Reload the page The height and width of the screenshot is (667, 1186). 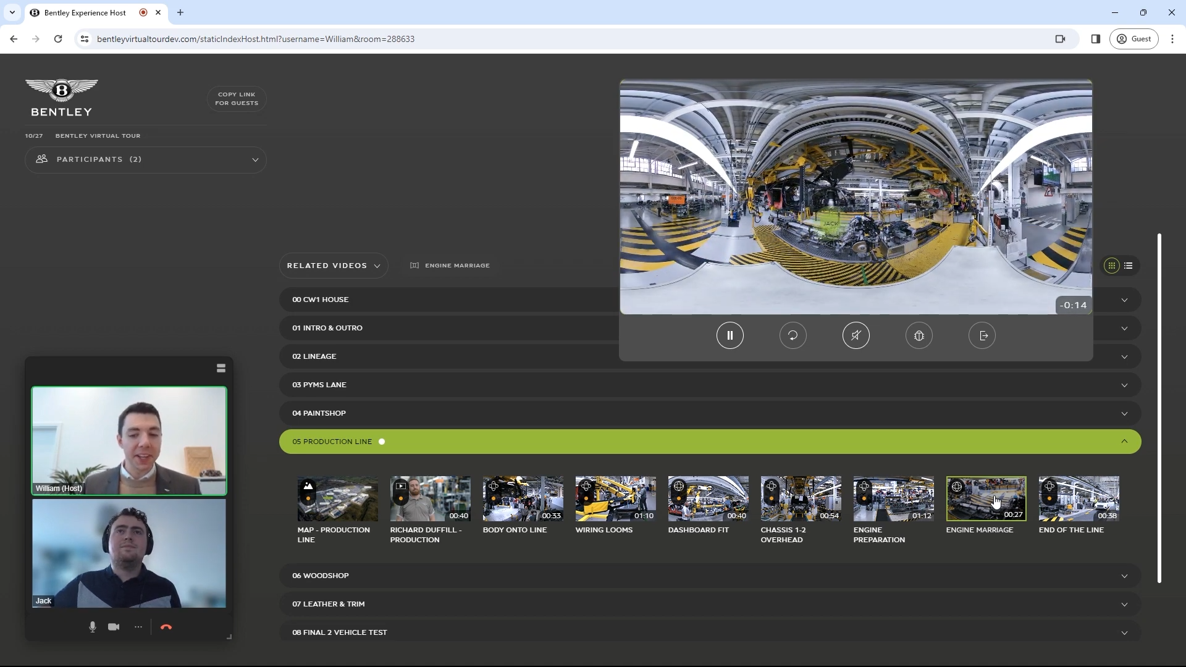click(x=58, y=39)
